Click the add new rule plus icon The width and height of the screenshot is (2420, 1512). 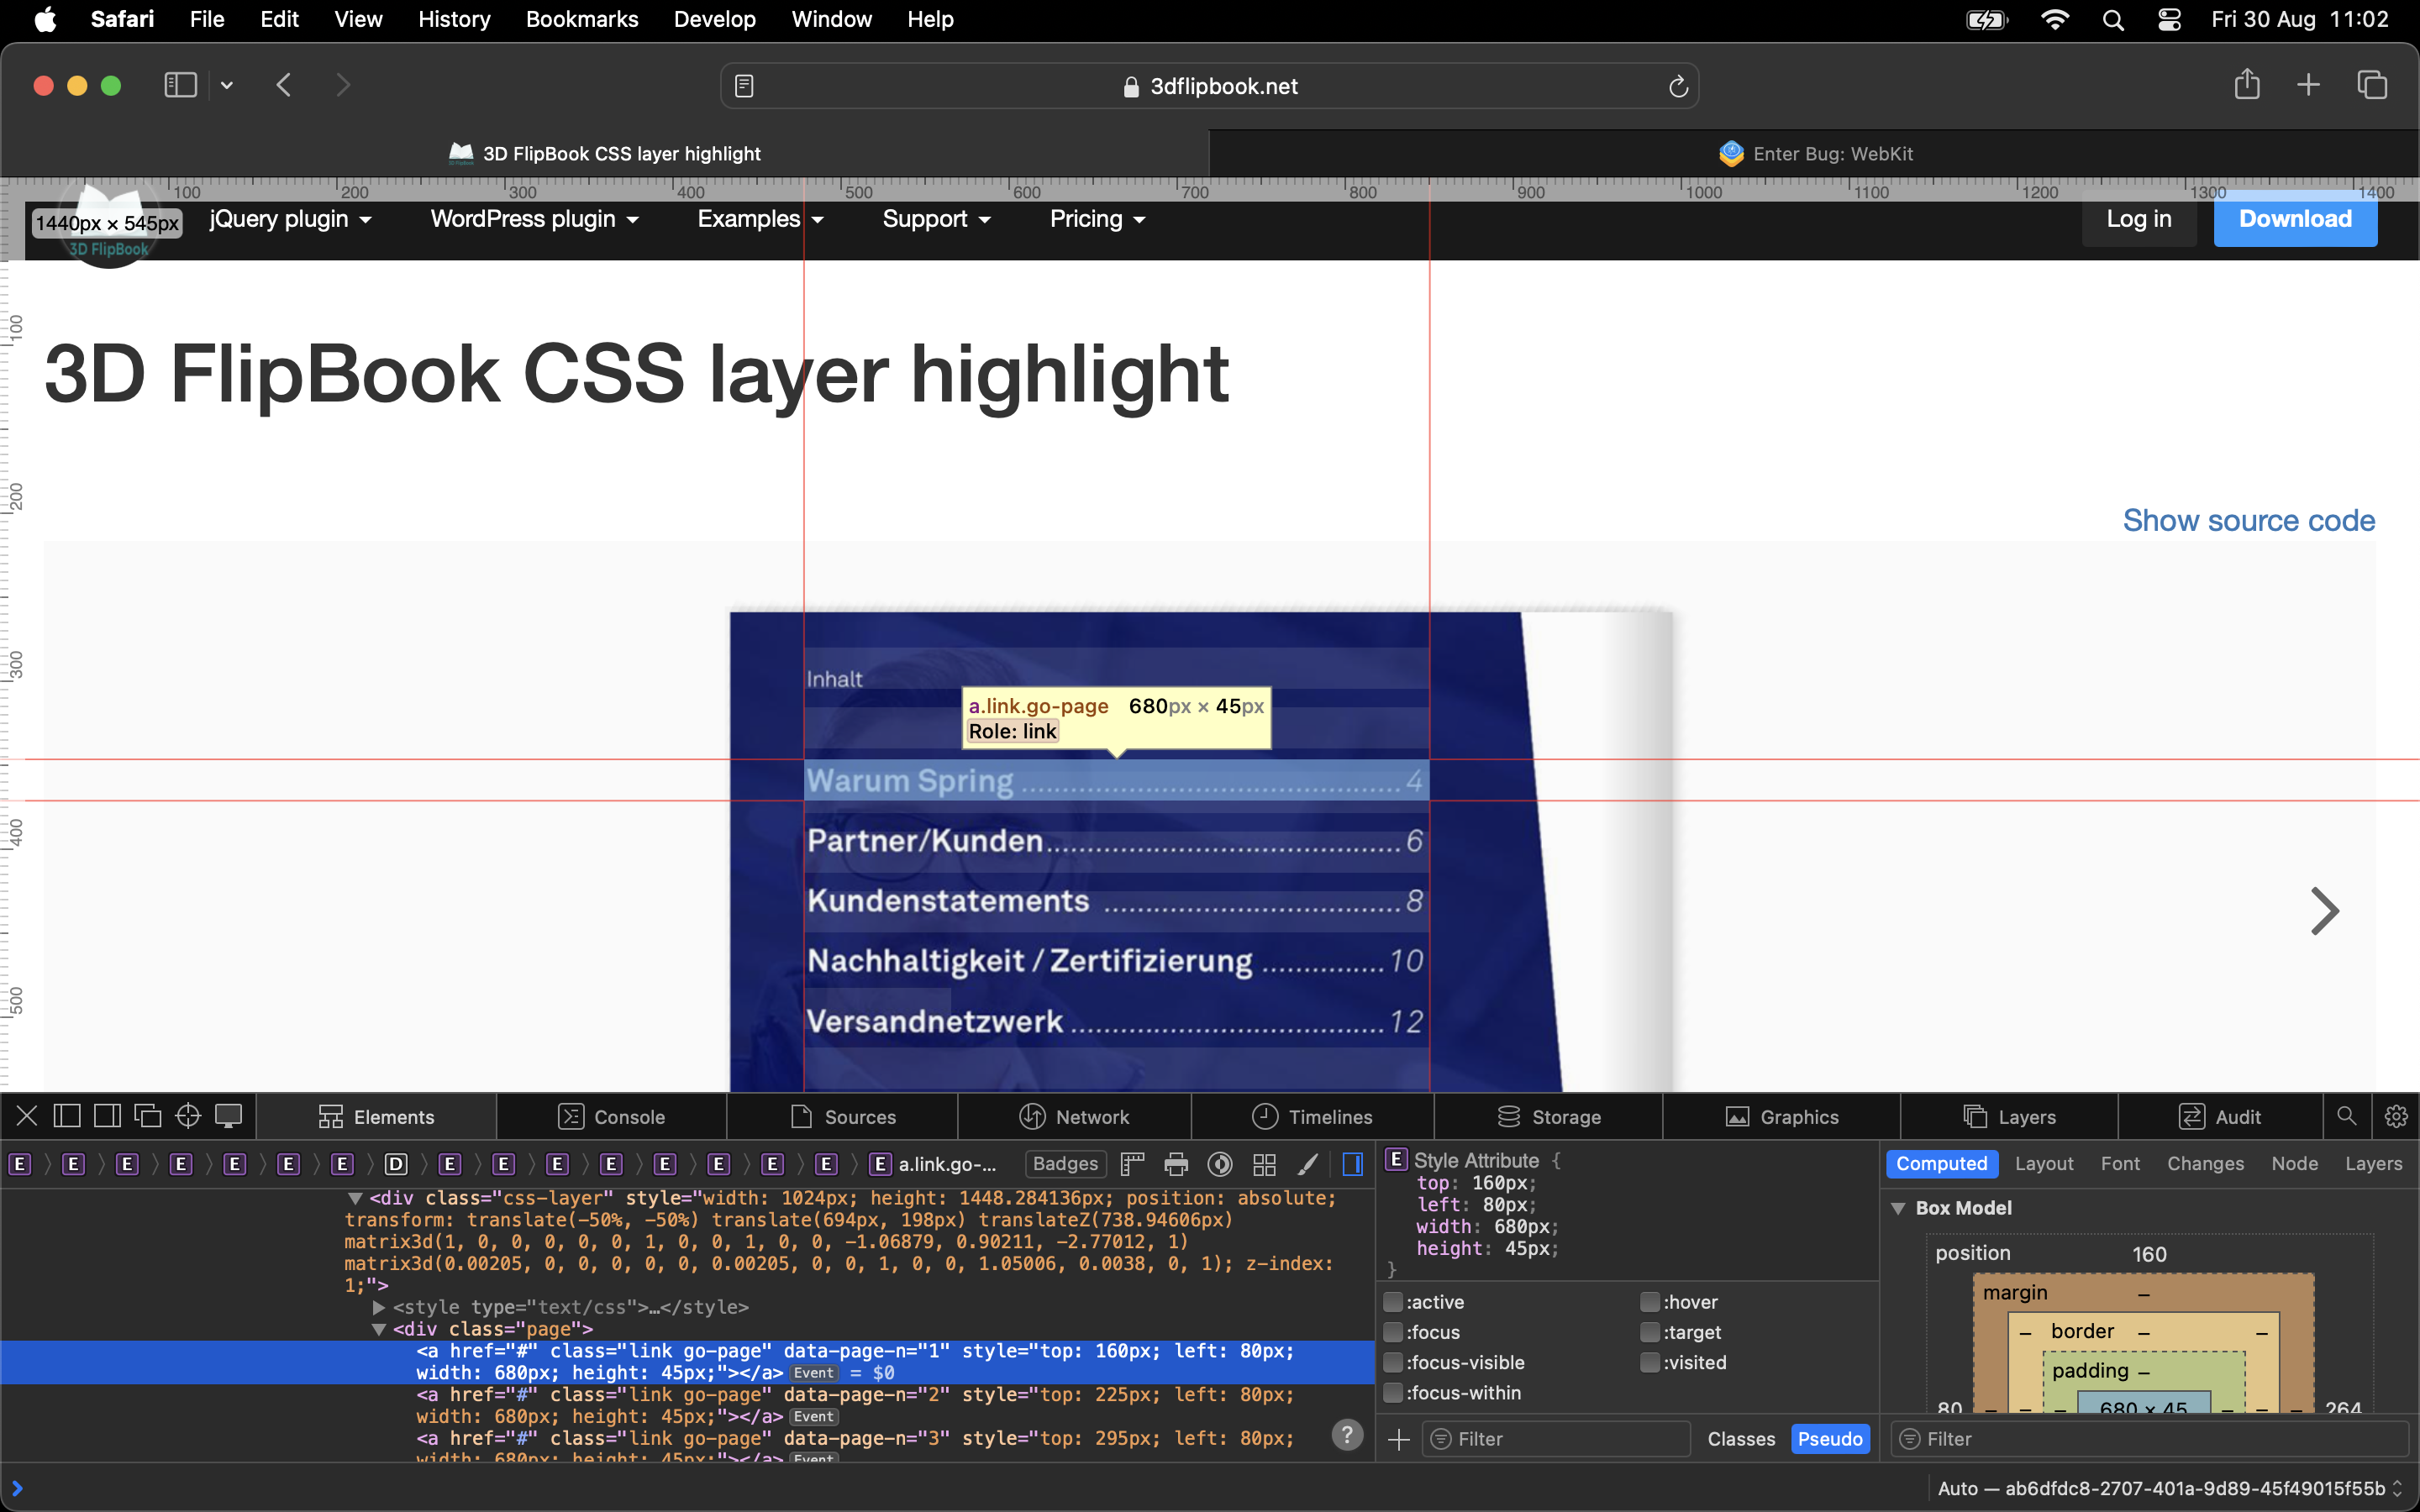1399,1439
